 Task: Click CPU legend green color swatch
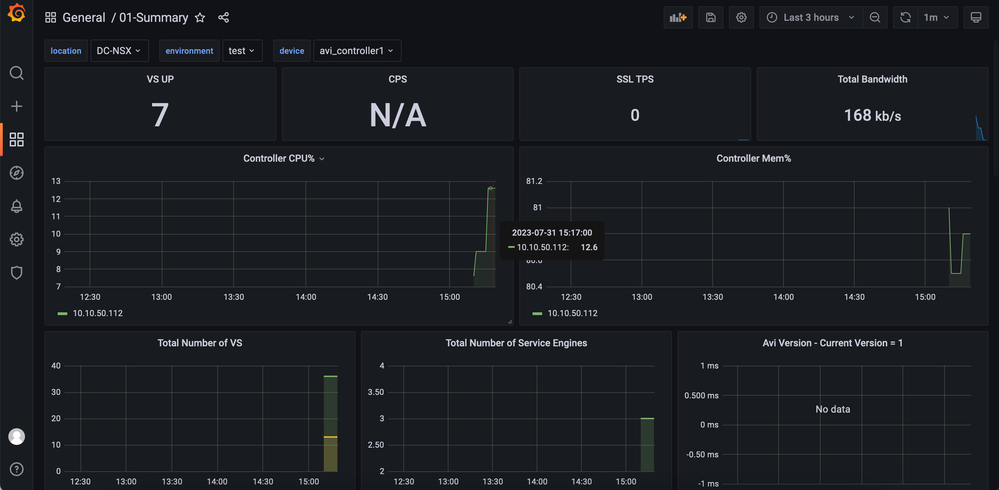click(62, 314)
